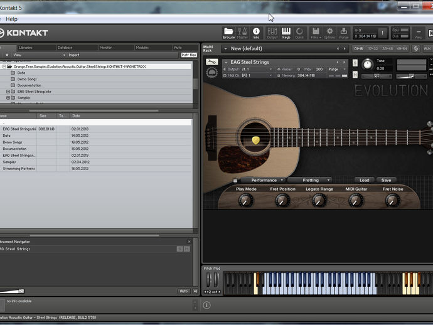Image resolution: width=433 pixels, height=325 pixels.
Task: Open the Help menu
Action: (x=11, y=19)
